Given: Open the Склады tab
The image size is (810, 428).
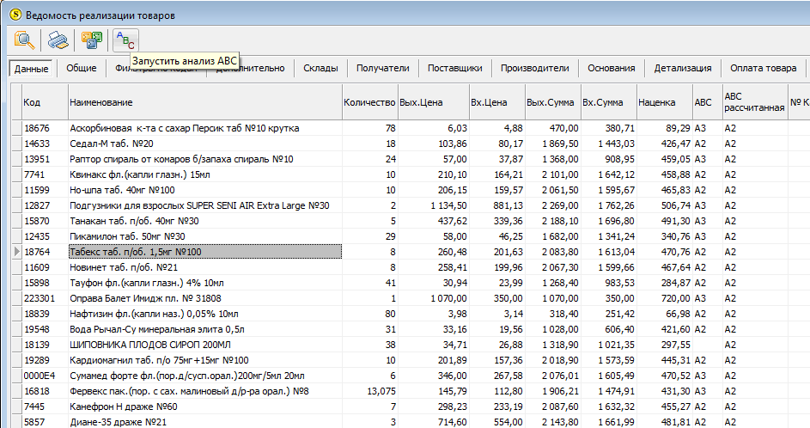Looking at the screenshot, I should [x=320, y=68].
